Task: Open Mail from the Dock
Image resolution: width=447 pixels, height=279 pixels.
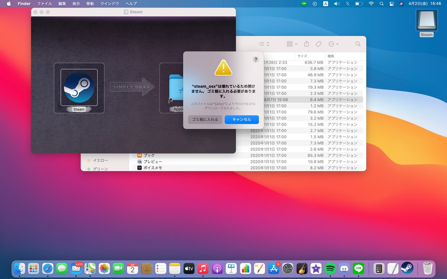Action: [x=76, y=268]
